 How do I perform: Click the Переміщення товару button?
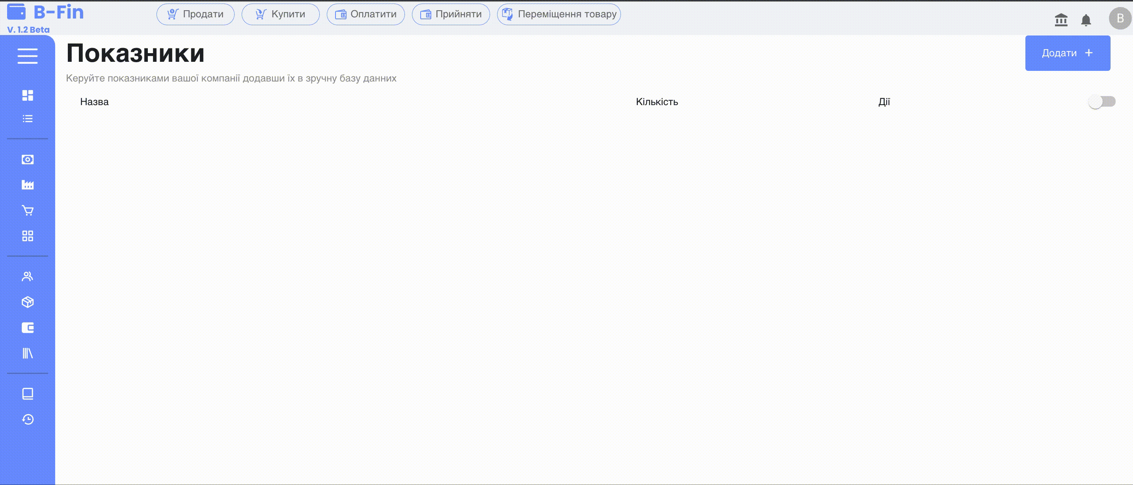[x=559, y=14]
